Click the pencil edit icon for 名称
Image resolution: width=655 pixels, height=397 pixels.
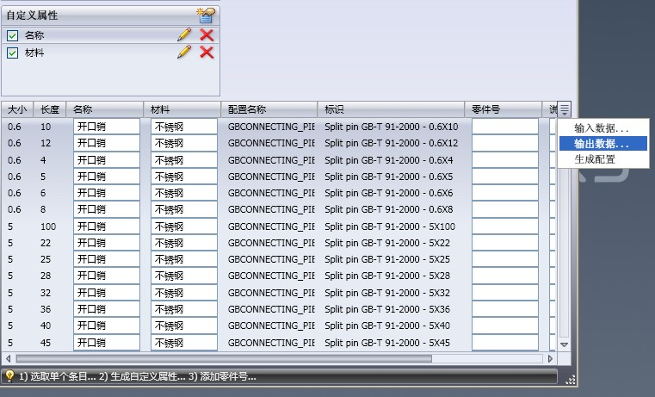[184, 34]
